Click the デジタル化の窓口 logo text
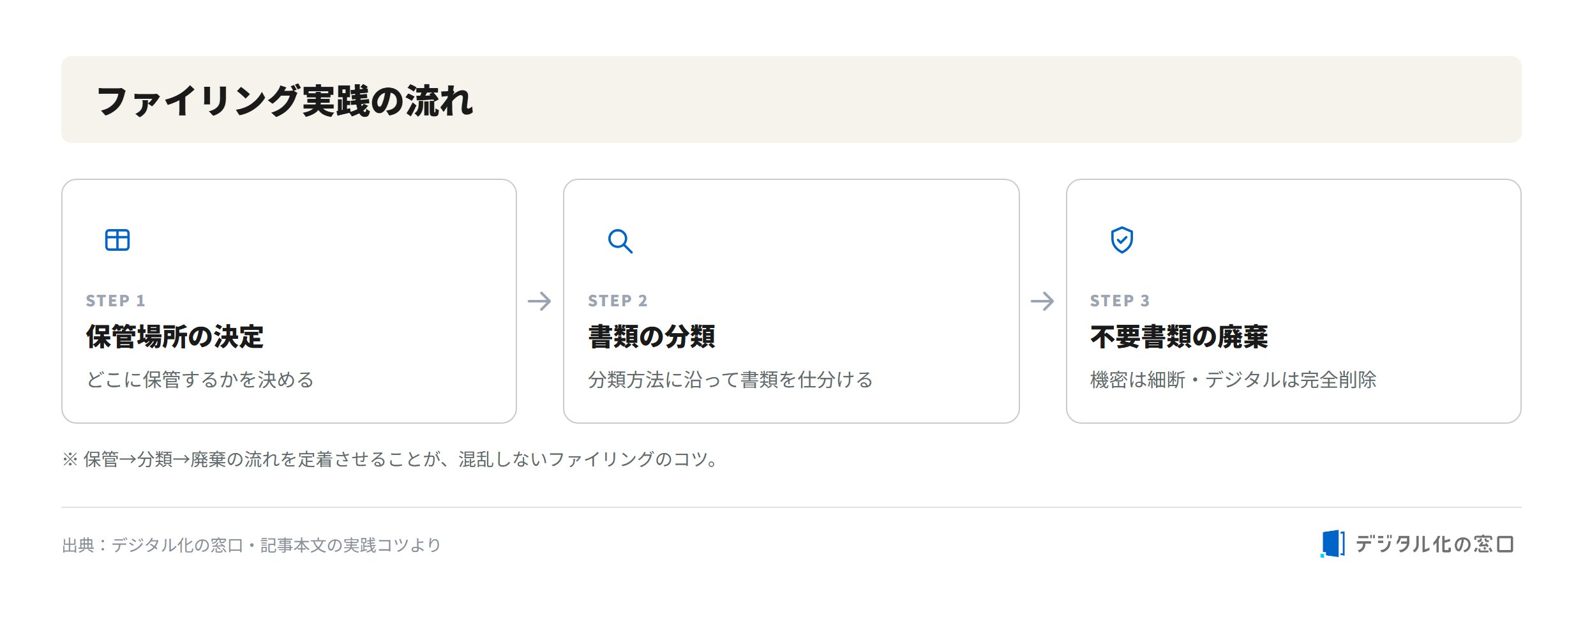The width and height of the screenshot is (1583, 619). [1434, 544]
